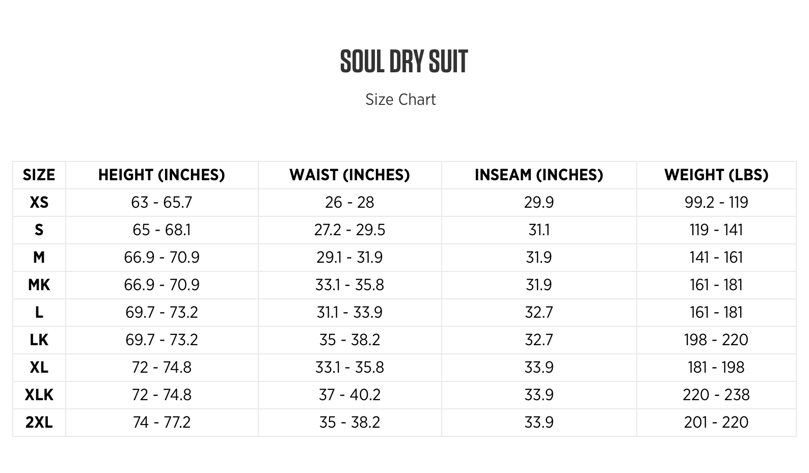Select the WAIST (INCHES) column header
The height and width of the screenshot is (473, 809).
(x=349, y=175)
